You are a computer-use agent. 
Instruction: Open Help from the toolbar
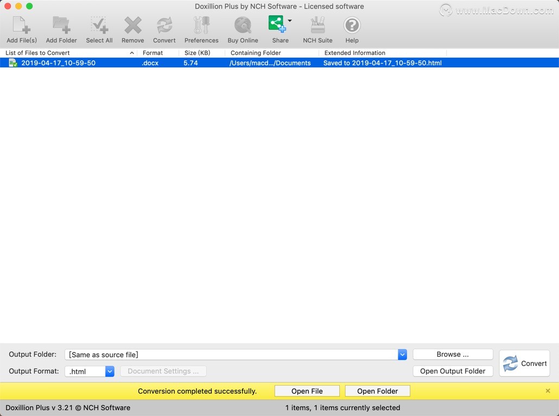tap(352, 26)
